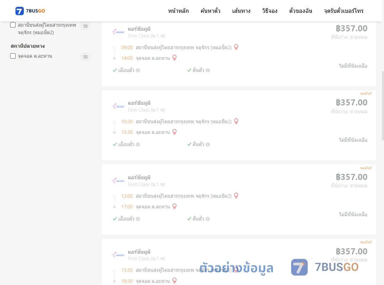Click เลื่อนตั๋ว label on 12:00 trip
Image resolution: width=384 pixels, height=285 pixels.
(x=126, y=219)
